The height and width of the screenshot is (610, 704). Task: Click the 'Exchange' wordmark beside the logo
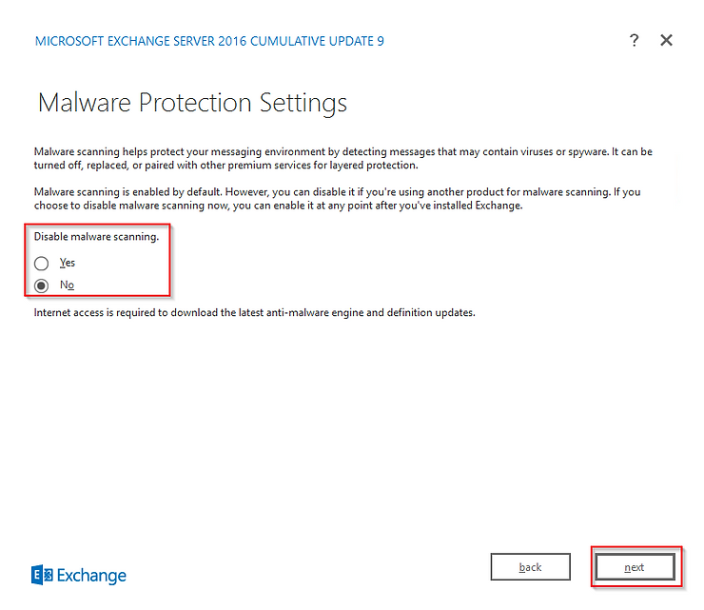click(x=91, y=575)
